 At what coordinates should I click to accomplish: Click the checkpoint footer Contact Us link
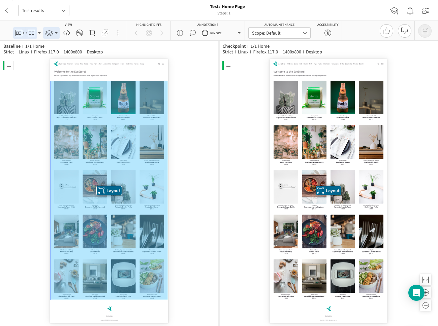click(328, 316)
